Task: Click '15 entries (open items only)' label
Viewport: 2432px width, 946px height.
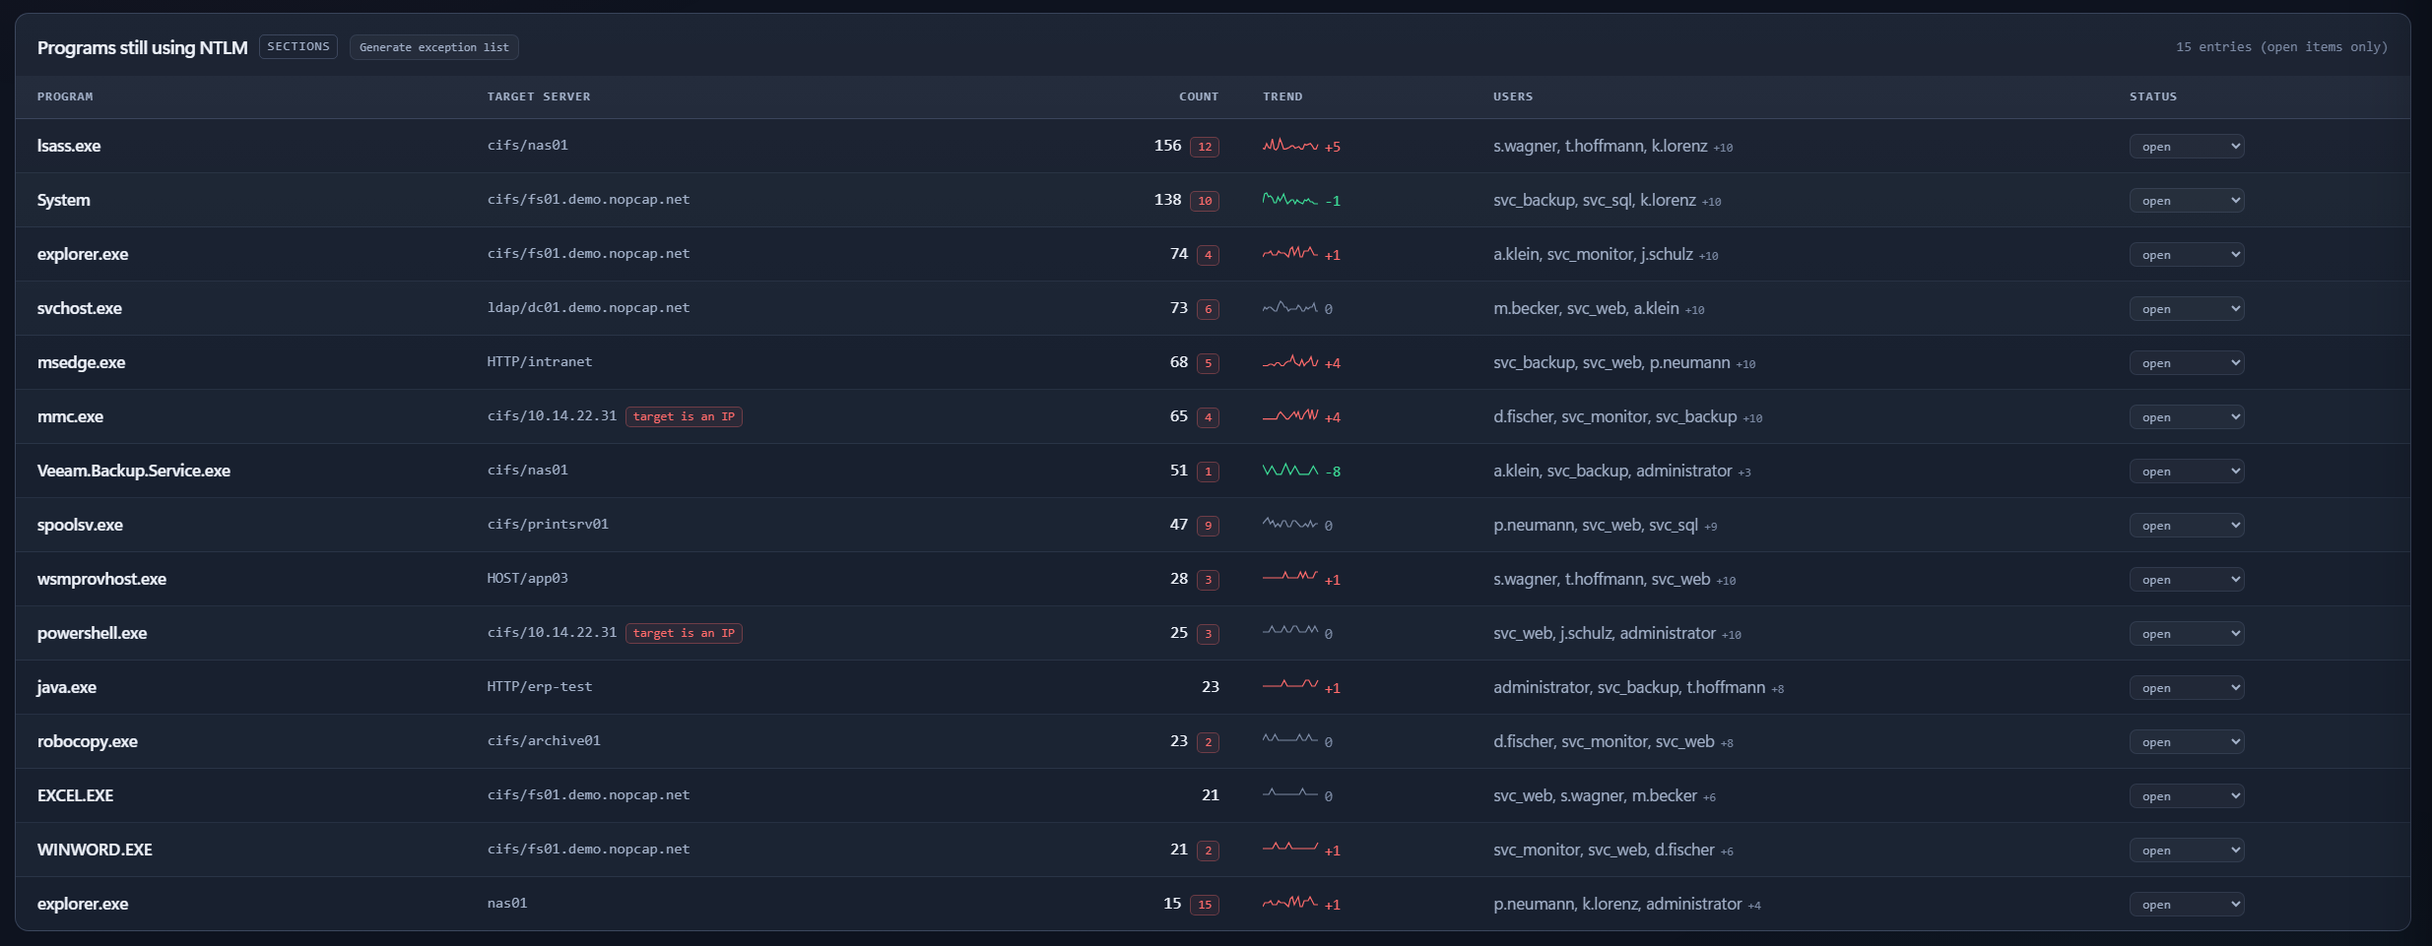Action: pyautogui.click(x=2281, y=46)
